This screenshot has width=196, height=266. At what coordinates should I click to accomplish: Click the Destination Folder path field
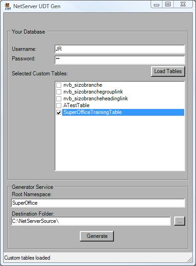(91, 221)
